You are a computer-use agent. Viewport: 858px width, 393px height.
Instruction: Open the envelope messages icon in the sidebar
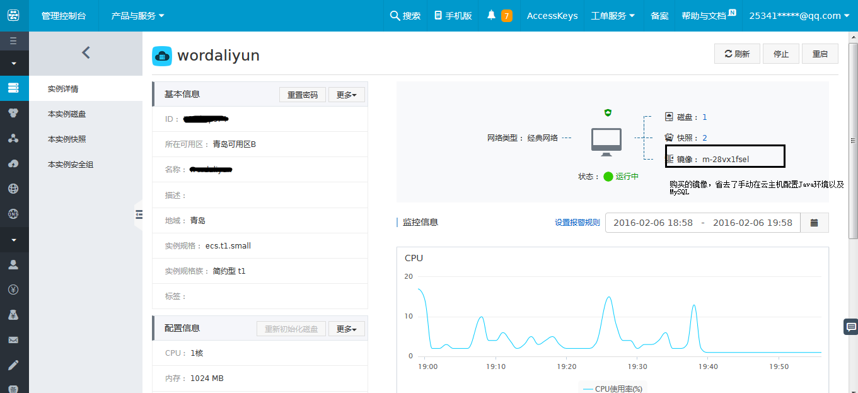pos(14,340)
